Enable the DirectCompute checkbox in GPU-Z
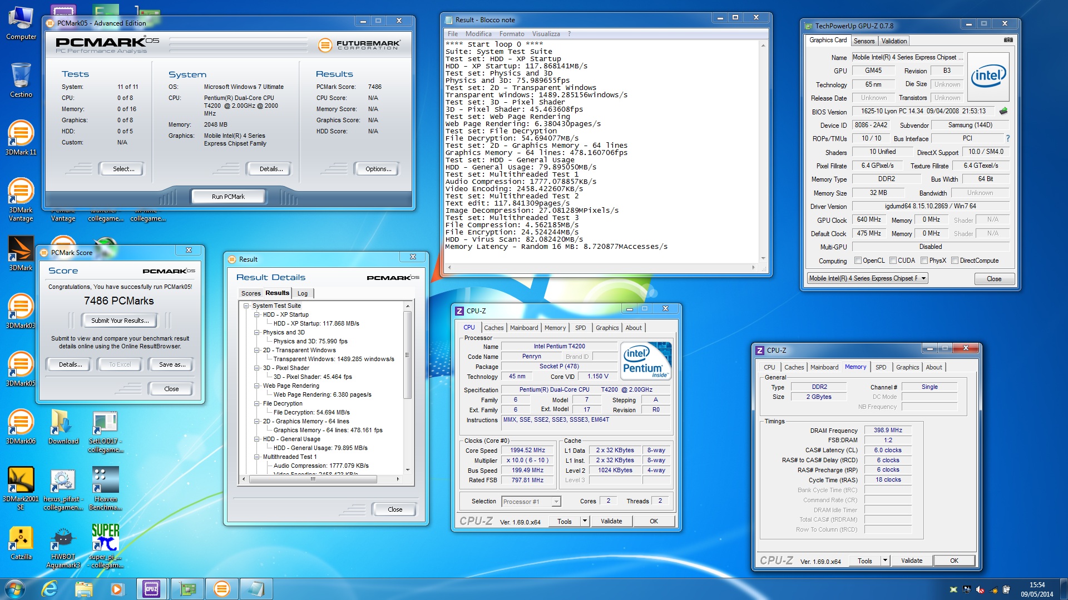This screenshot has height=600, width=1068. pos(955,261)
